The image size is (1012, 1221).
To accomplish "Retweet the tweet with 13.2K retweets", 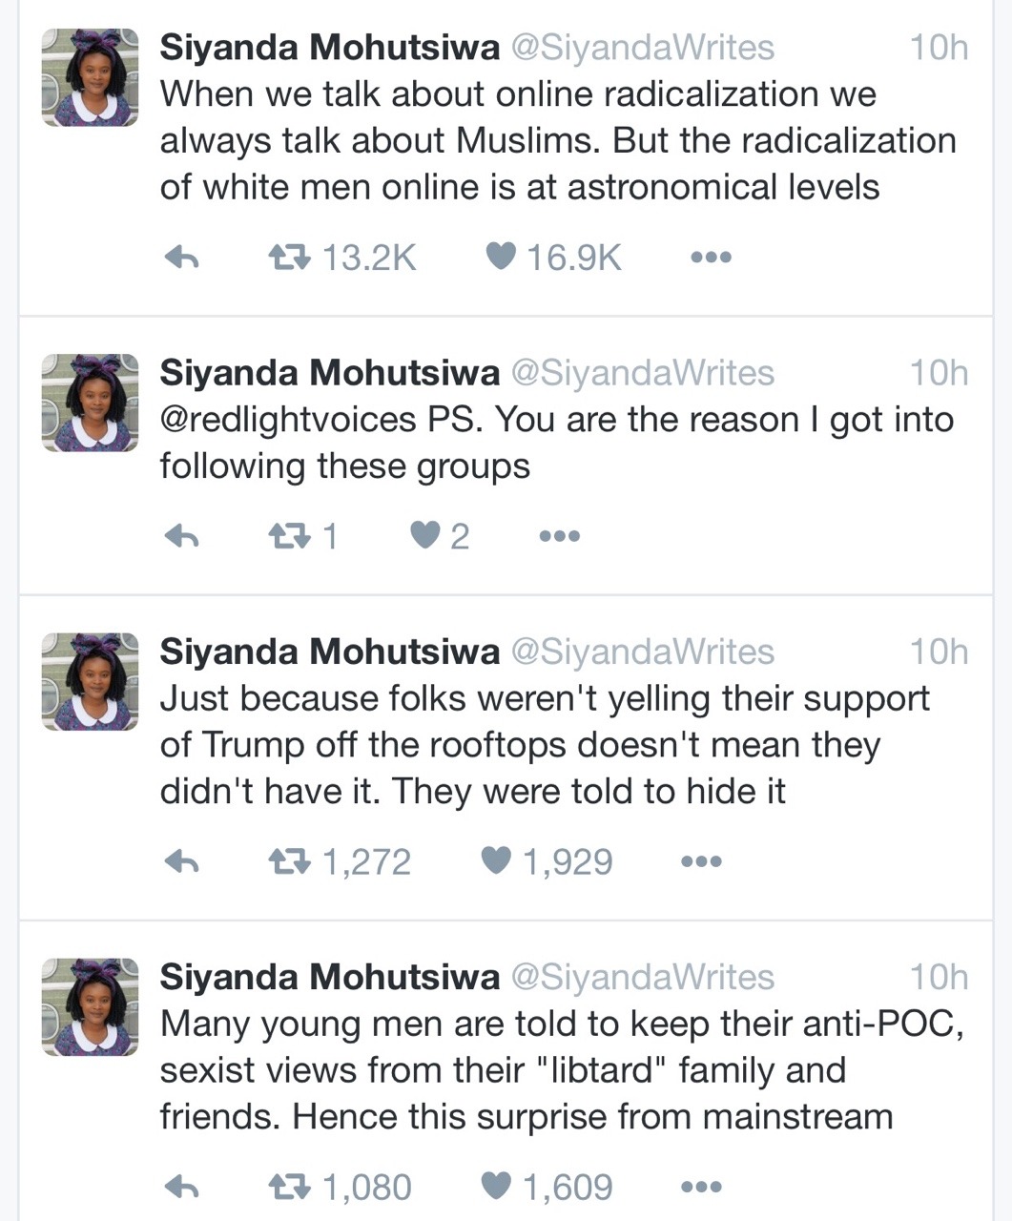I will click(289, 257).
